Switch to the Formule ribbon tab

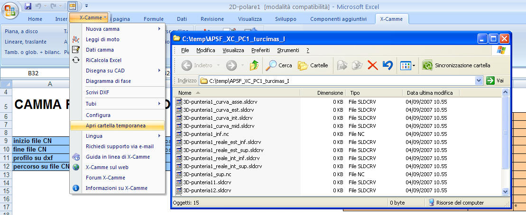(154, 19)
